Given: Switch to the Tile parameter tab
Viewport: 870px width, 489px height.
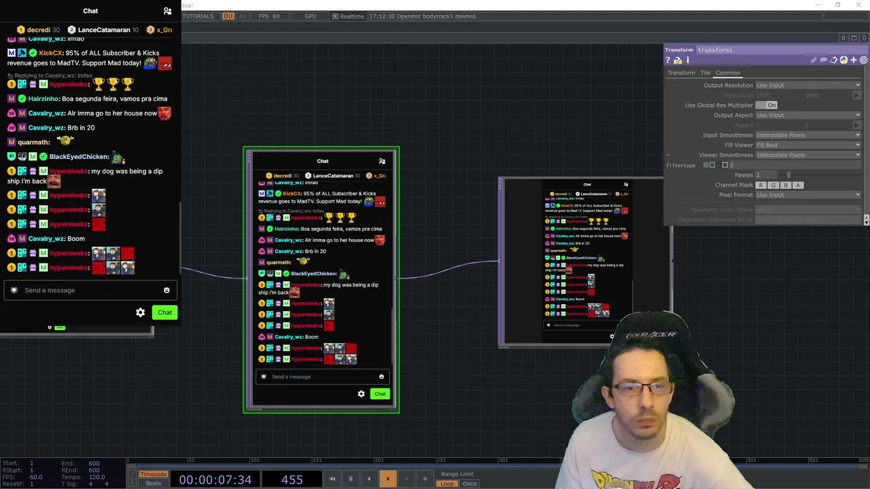Looking at the screenshot, I should 706,73.
